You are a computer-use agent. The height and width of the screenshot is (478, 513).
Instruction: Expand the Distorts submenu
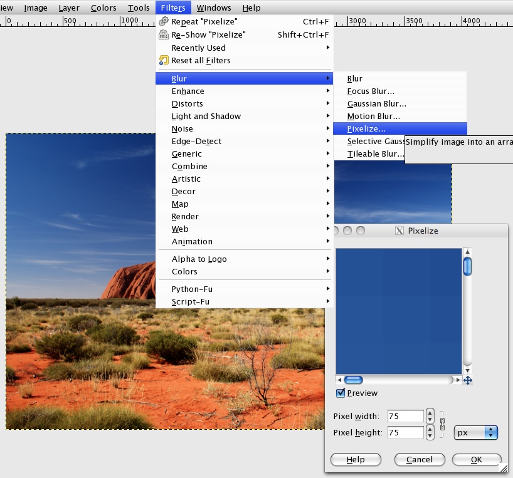(245, 103)
